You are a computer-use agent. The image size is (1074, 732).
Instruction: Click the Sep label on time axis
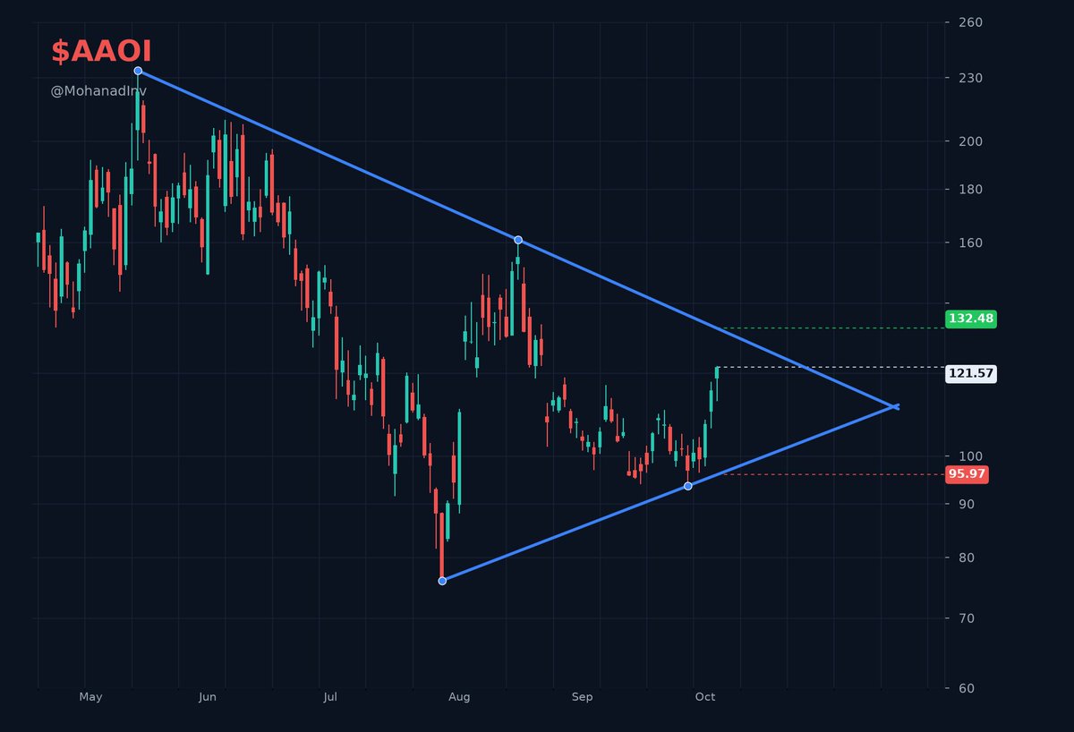583,697
